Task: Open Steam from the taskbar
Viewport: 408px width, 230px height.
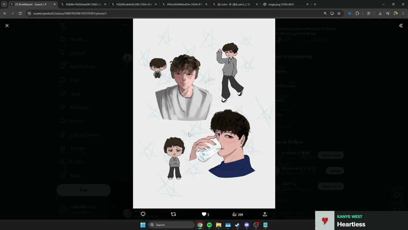Action: [x=237, y=225]
